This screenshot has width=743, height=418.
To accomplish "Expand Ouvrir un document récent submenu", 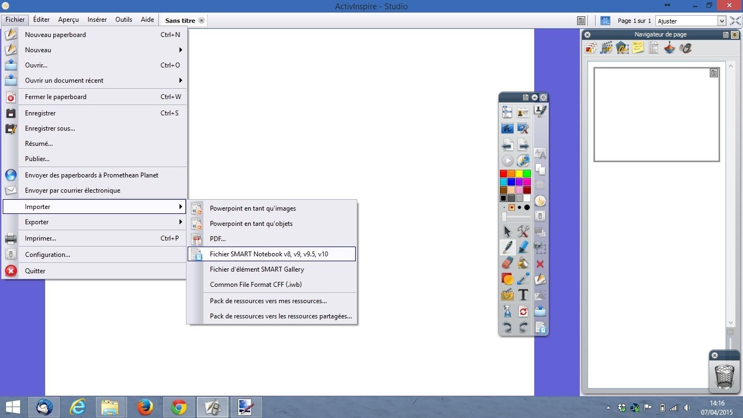I will click(95, 80).
